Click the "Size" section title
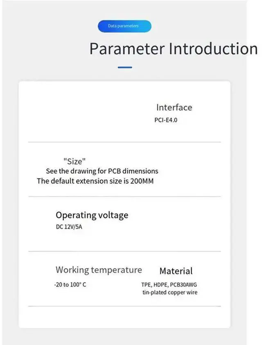262x345 pixels. point(74,161)
